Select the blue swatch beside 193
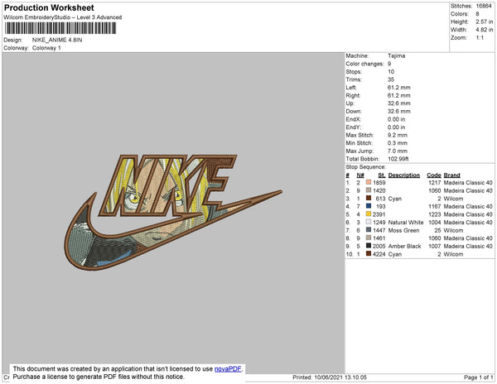Viewport: 497px width, 384px height. point(369,206)
